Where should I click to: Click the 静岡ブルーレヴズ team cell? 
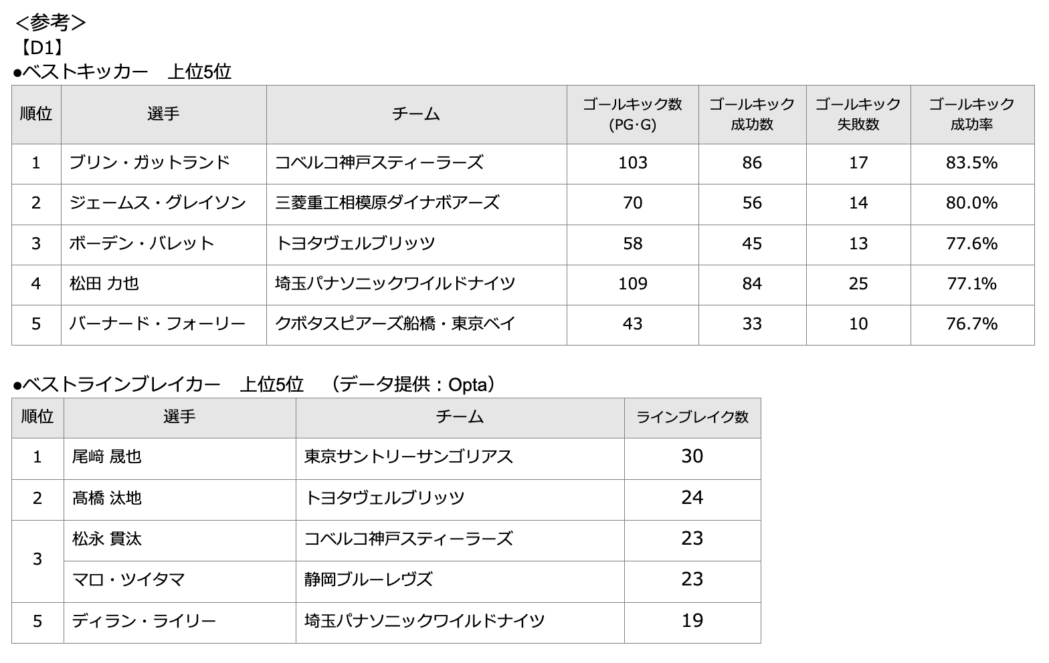(369, 579)
